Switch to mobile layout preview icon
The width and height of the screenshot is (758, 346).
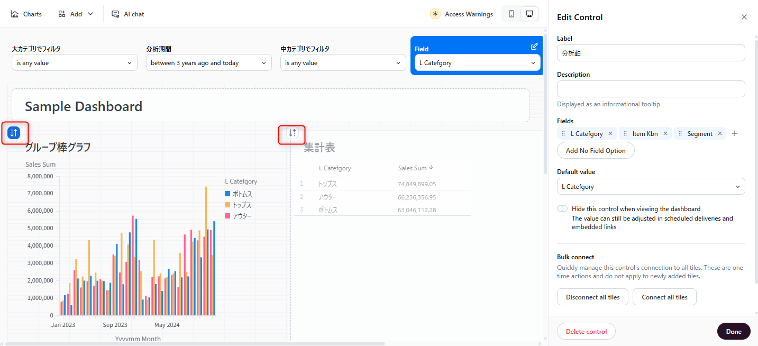(x=512, y=14)
